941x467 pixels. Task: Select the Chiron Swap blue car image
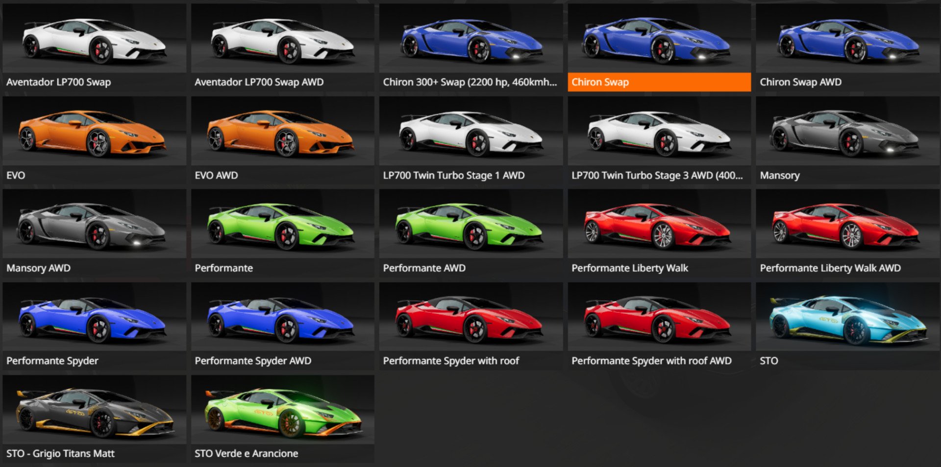(x=659, y=38)
